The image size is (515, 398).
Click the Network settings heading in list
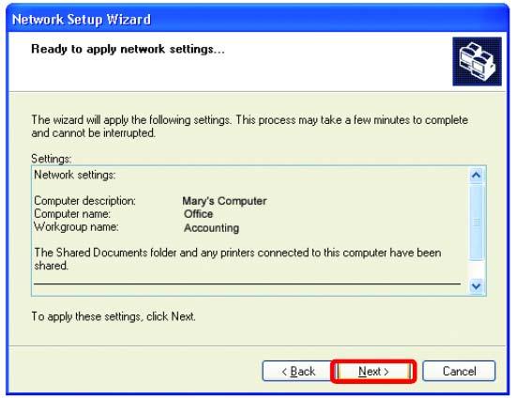pyautogui.click(x=74, y=175)
